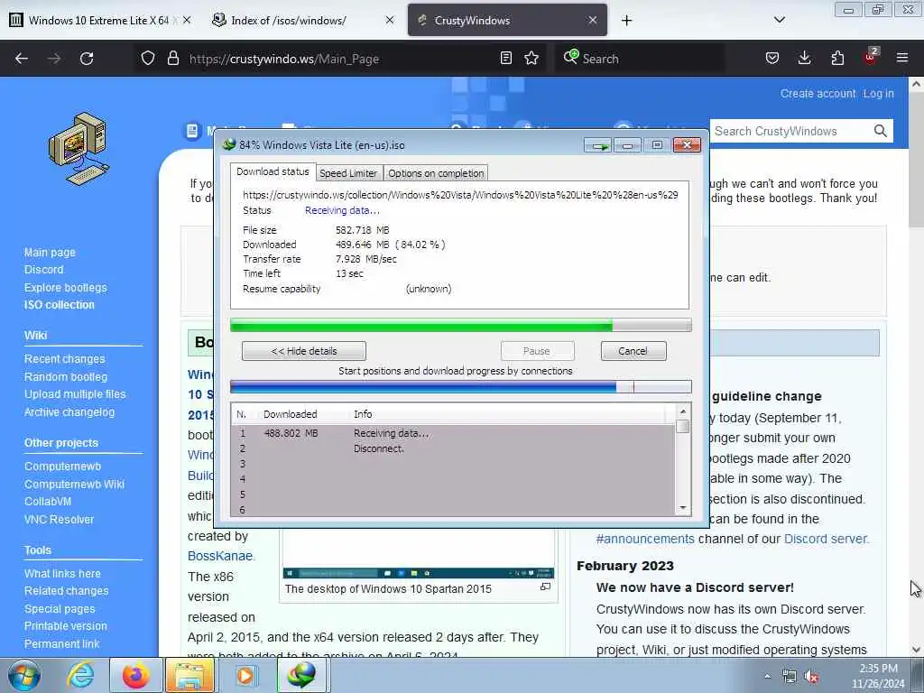The height and width of the screenshot is (693, 924).
Task: Click the network tray icon
Action: 789,677
